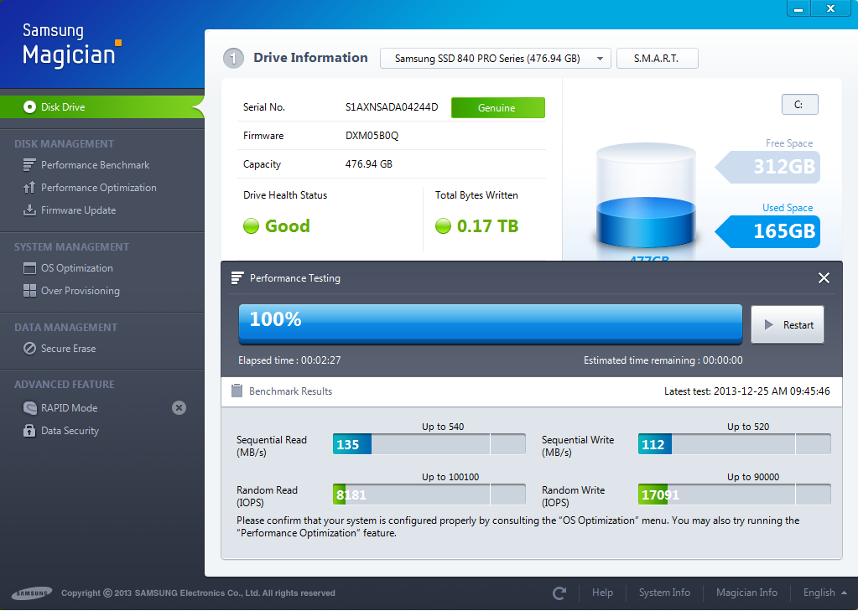Open the RAPID Mode menu item

tap(69, 408)
